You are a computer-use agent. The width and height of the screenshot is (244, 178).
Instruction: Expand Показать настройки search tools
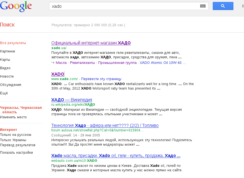16,153
